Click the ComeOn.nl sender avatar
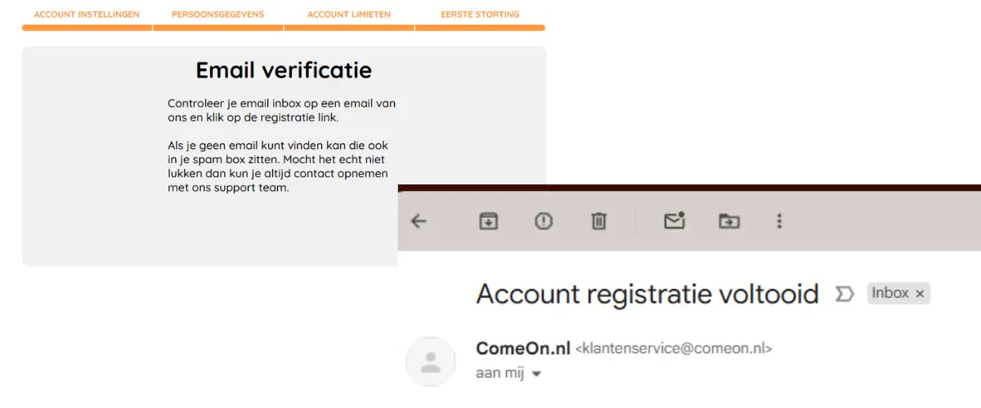Viewport: 981px width, 408px height. point(430,361)
